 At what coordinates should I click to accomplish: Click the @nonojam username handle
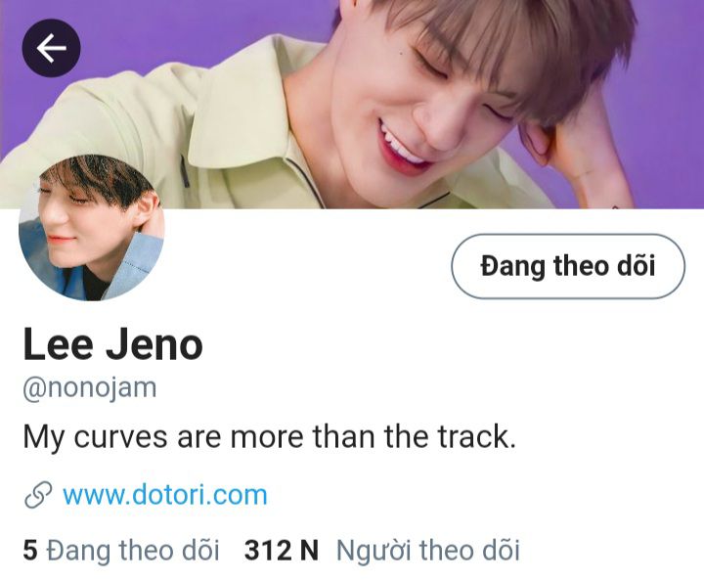[90, 388]
